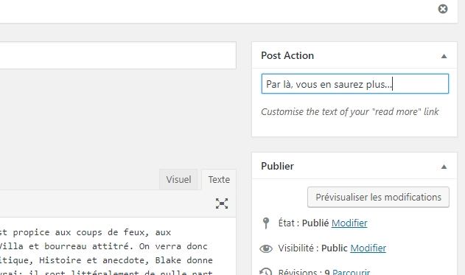Collapse the Publier panel
This screenshot has width=465, height=275.
[444, 167]
